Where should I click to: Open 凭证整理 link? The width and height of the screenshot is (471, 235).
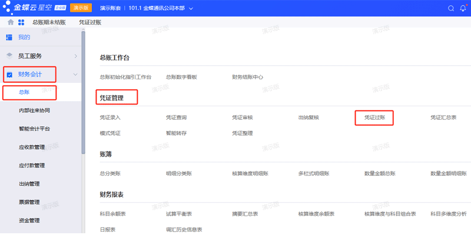(242, 133)
